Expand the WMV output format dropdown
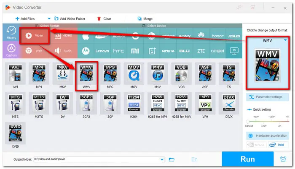The width and height of the screenshot is (295, 169). [x=285, y=40]
